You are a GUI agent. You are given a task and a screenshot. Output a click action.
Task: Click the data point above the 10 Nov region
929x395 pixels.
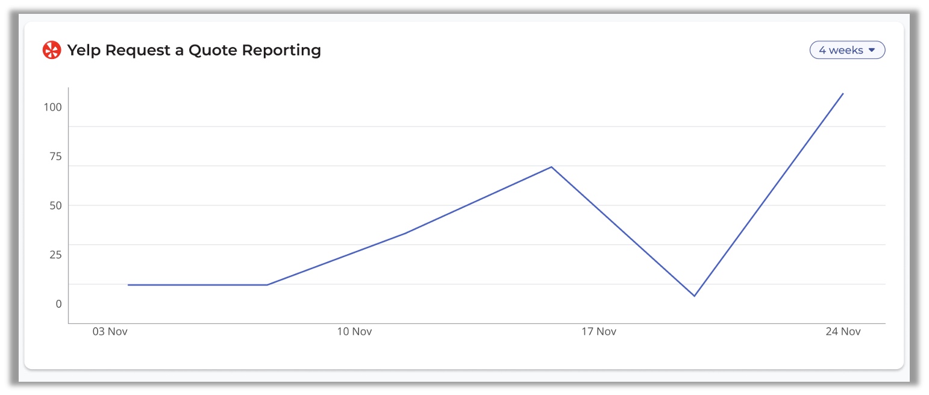click(x=405, y=233)
